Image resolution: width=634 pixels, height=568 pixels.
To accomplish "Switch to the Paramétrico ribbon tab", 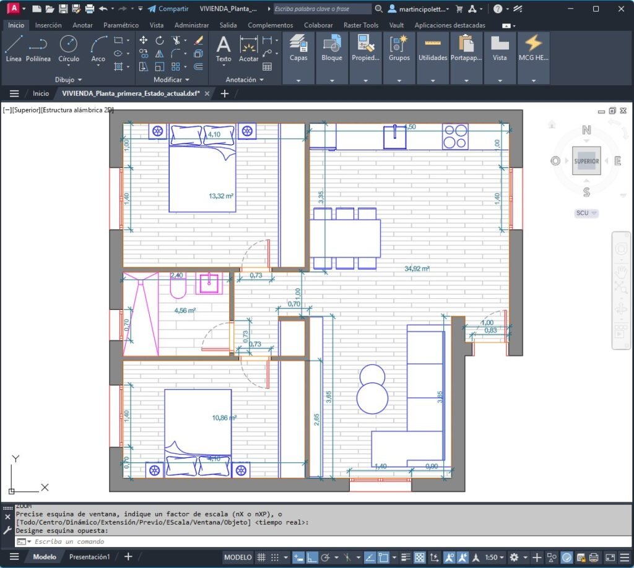I will 121,25.
